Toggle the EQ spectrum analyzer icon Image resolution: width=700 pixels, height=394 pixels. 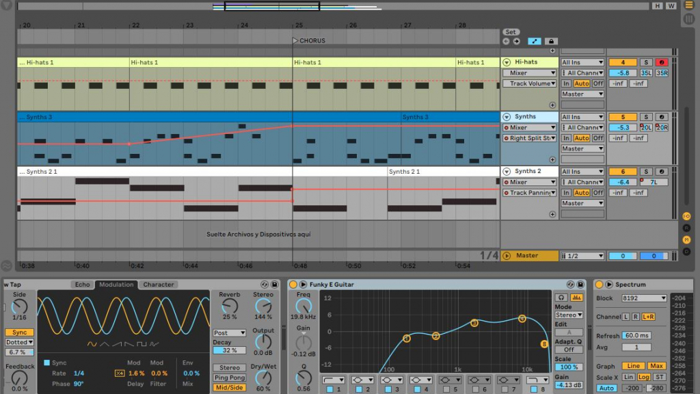[x=576, y=298]
